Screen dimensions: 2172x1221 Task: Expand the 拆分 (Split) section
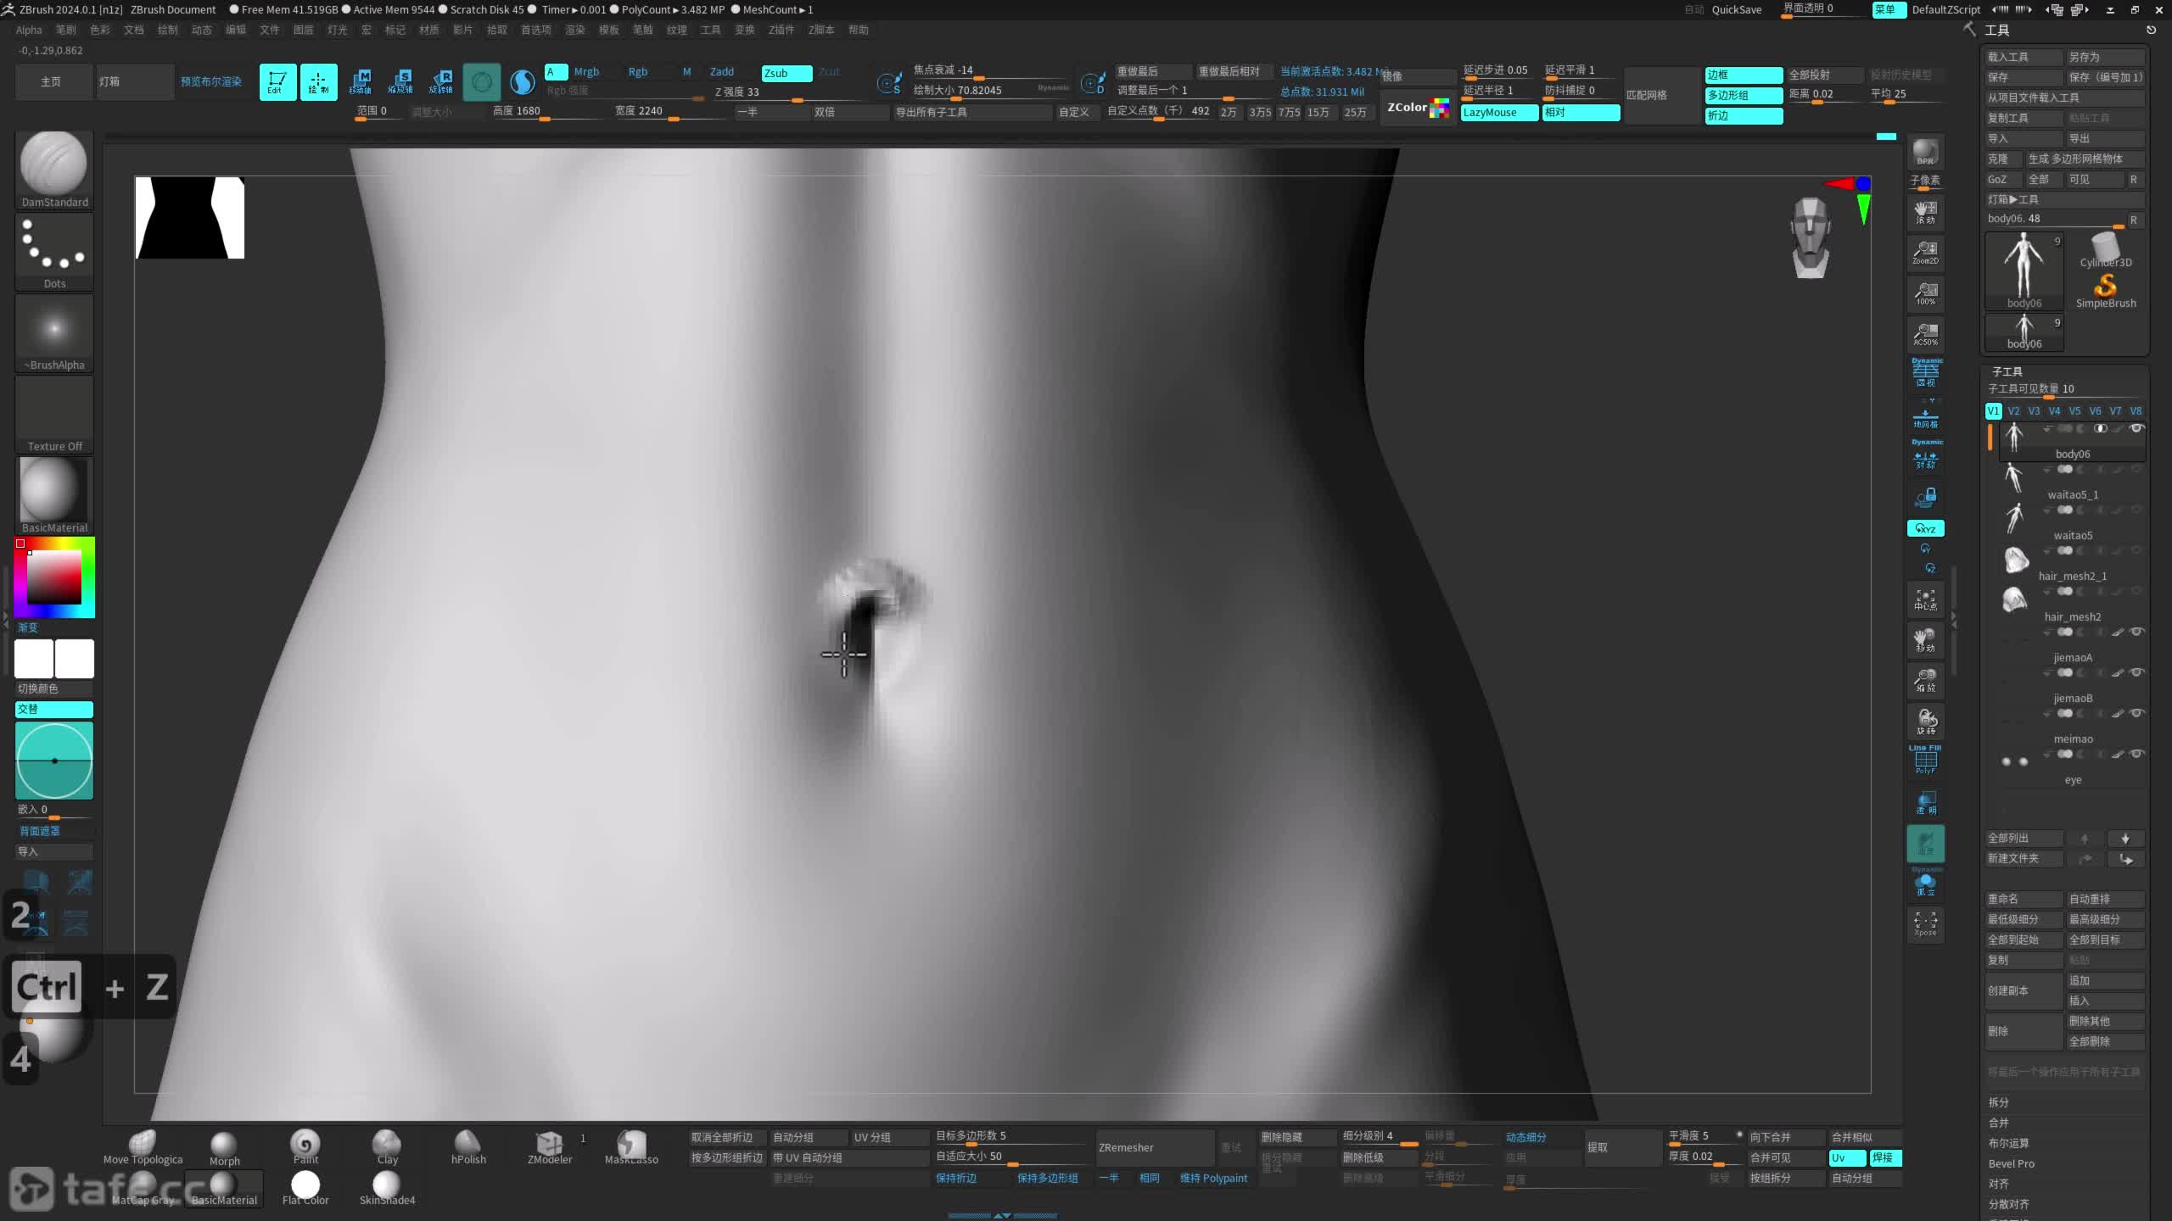tap(1998, 1102)
